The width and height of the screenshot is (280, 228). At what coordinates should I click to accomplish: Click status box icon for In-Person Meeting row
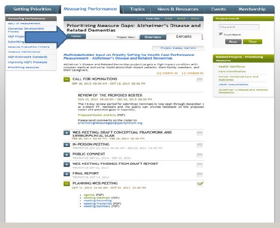[x=199, y=145]
